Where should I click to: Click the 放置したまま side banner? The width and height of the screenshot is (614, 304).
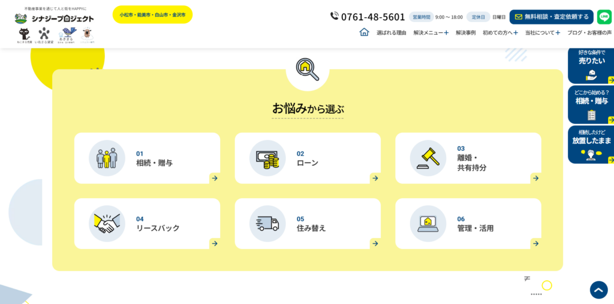point(591,145)
